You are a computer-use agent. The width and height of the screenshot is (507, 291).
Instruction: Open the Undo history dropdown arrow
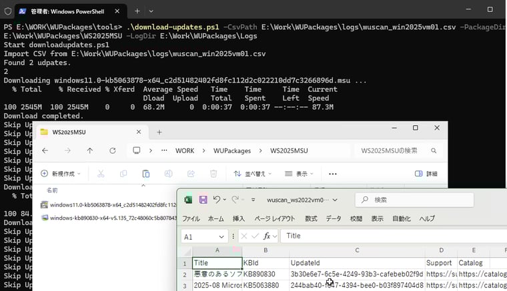coord(224,200)
